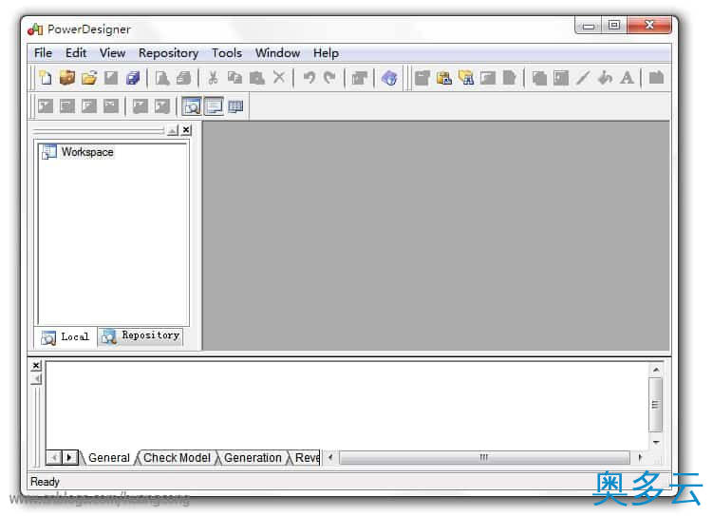713x516 pixels.
Task: Click the Save icon
Action: point(111,78)
